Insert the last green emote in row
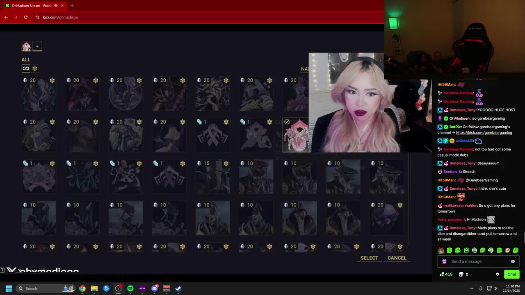 516,250
